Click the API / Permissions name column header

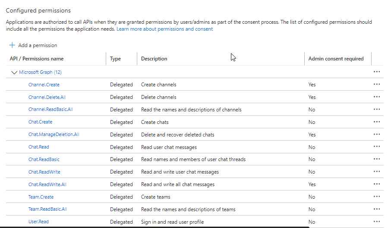(37, 59)
